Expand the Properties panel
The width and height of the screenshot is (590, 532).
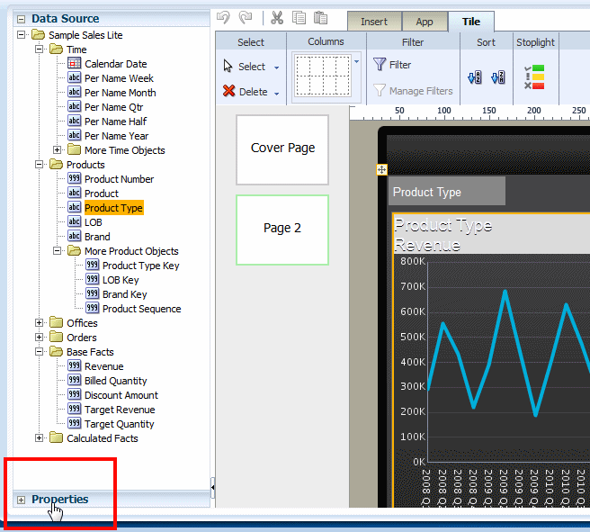21,500
